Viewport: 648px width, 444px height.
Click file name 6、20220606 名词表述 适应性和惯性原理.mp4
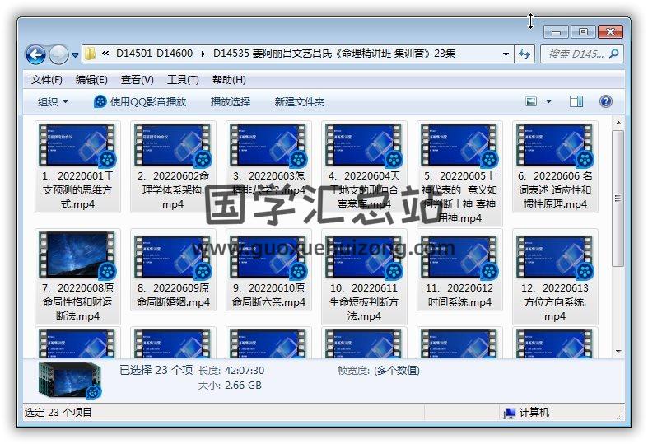(x=555, y=190)
